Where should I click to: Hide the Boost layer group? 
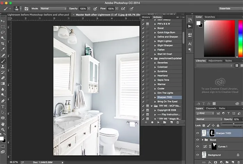coord(198,140)
